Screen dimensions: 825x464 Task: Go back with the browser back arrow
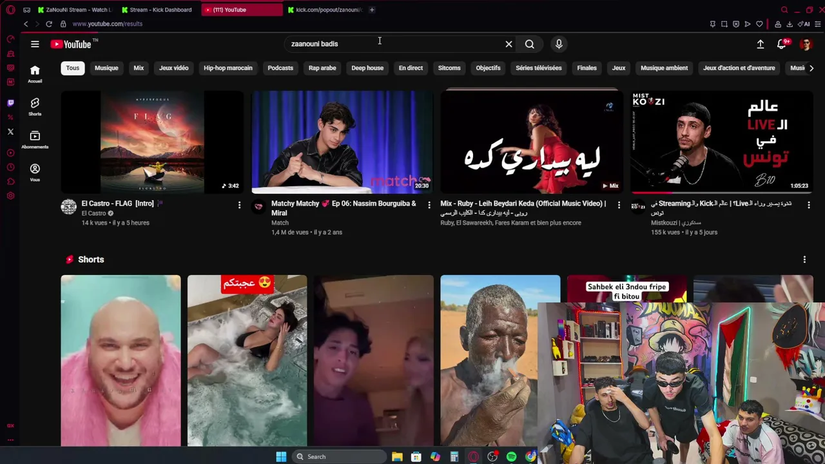[26, 24]
